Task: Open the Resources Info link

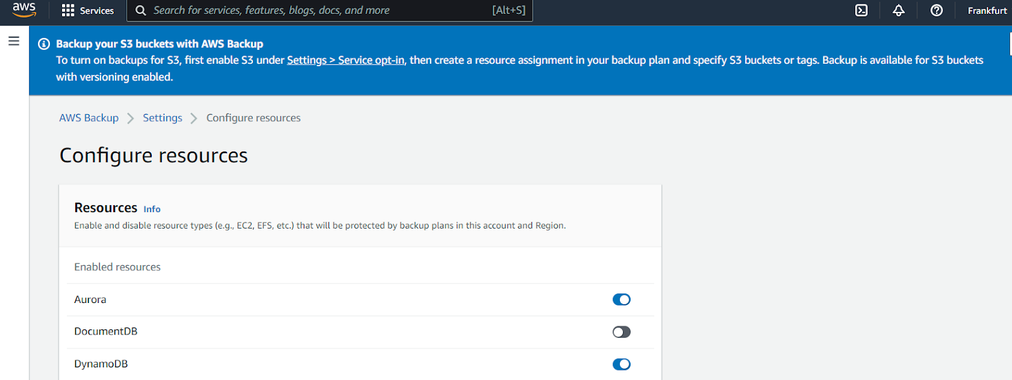Action: 152,210
